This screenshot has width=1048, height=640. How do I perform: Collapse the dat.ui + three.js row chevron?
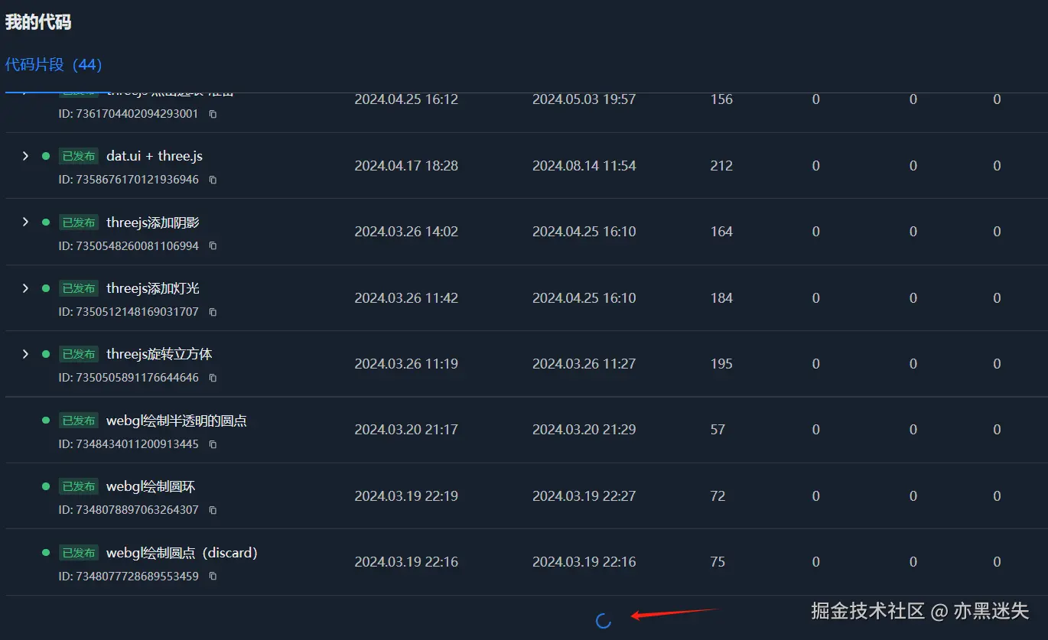tap(25, 155)
